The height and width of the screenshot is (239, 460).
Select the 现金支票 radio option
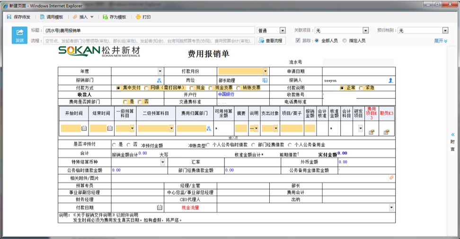pyautogui.click(x=211, y=88)
